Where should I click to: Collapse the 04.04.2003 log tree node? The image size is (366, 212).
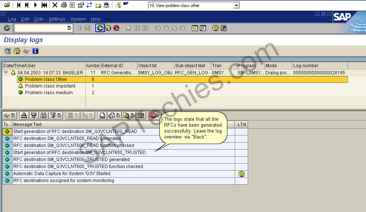[x=6, y=72]
